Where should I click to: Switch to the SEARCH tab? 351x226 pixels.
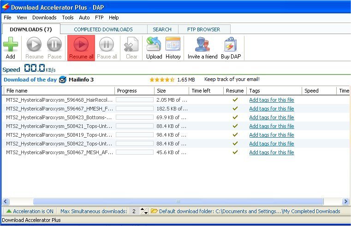pos(162,29)
